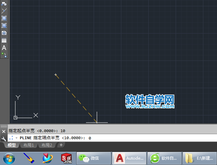This screenshot has width=217, height=165.
Task: Switch to the 模型 tab
Action: pyautogui.click(x=12, y=145)
